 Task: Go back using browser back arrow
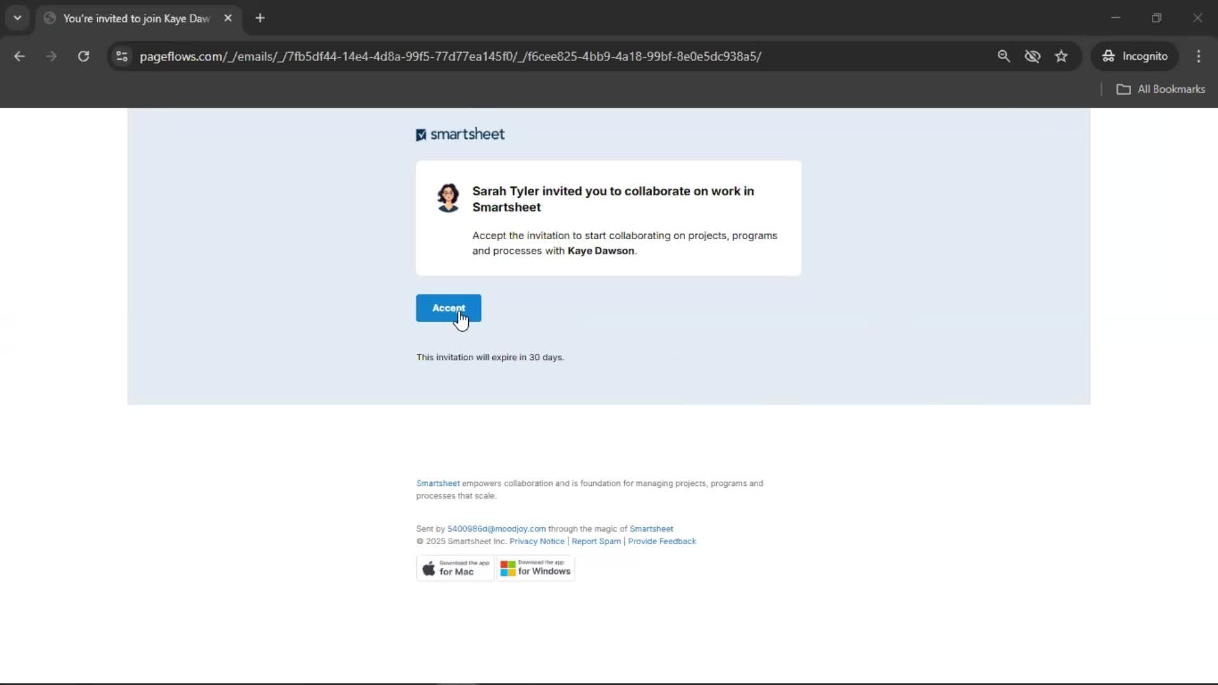click(20, 56)
